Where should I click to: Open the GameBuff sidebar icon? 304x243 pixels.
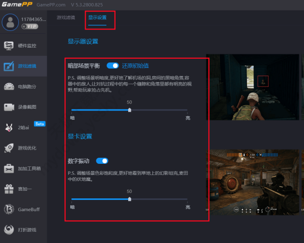click(x=9, y=209)
